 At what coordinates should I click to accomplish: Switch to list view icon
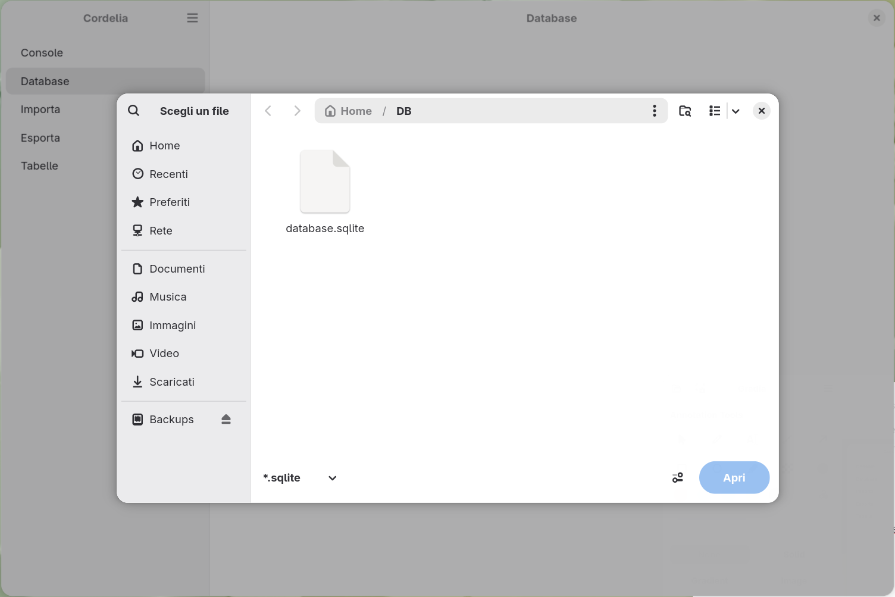(x=715, y=111)
